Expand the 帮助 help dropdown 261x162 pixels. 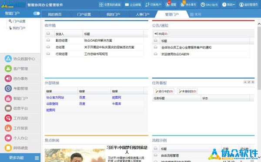click(228, 5)
